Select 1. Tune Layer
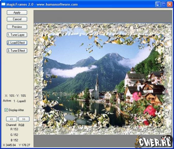 (x=17, y=35)
